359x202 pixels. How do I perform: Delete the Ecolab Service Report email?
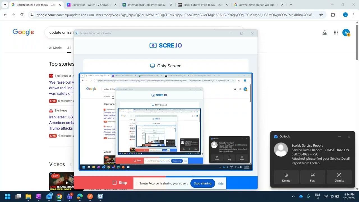(x=286, y=177)
